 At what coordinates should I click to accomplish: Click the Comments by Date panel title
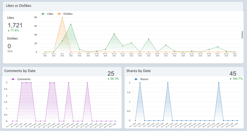coord(20,71)
